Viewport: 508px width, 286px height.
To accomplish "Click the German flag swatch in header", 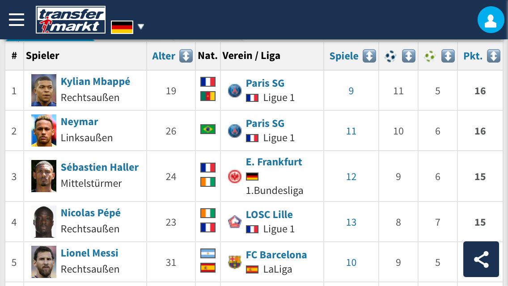I will 122,27.
